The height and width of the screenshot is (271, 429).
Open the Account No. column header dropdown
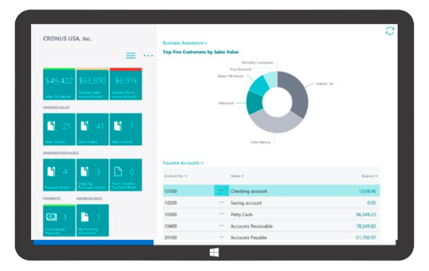[176, 176]
